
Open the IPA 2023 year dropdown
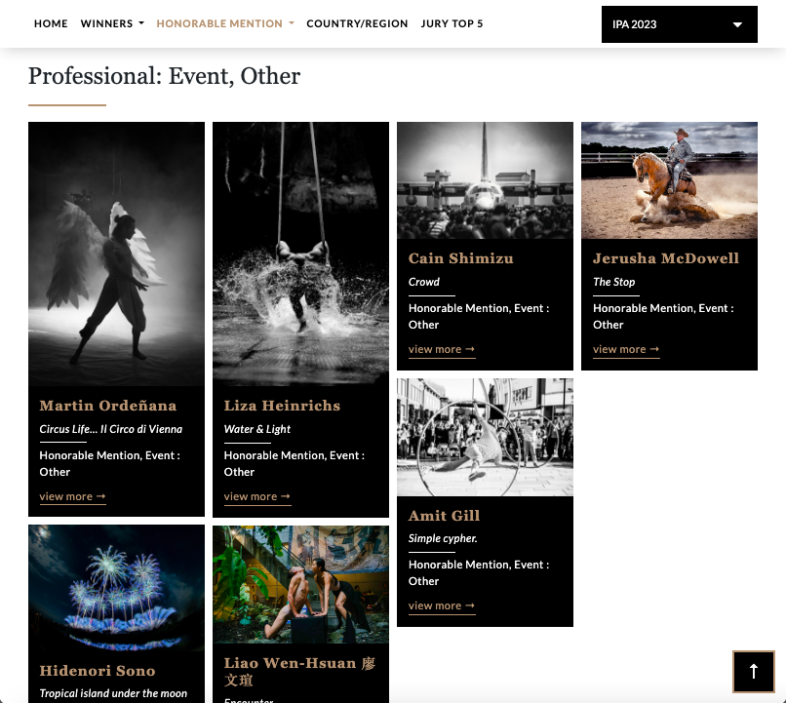pos(680,24)
